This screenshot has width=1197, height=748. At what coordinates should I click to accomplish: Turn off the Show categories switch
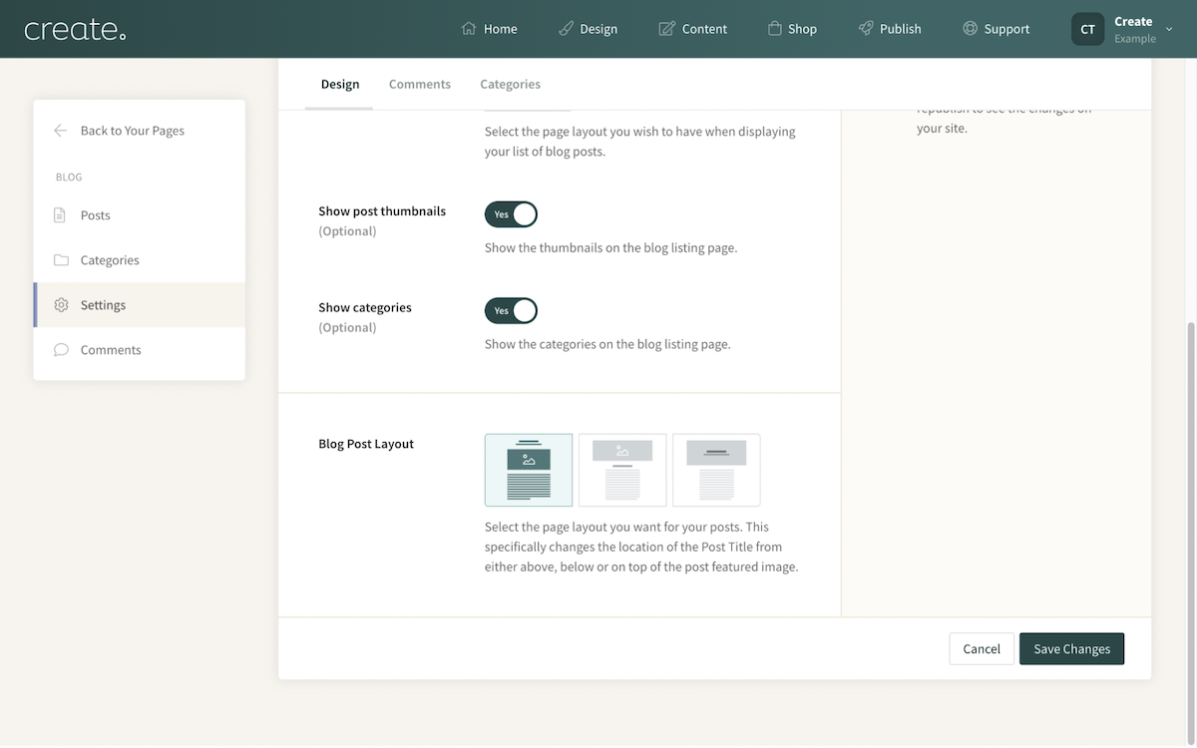[511, 310]
